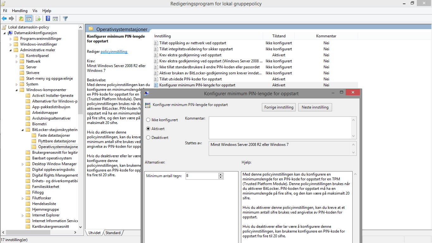Expand the 'Desktop Window Manager' folder arrow

pyautogui.click(x=23, y=164)
